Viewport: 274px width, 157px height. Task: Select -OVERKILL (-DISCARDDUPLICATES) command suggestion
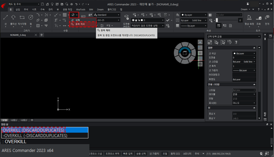(x=45, y=136)
